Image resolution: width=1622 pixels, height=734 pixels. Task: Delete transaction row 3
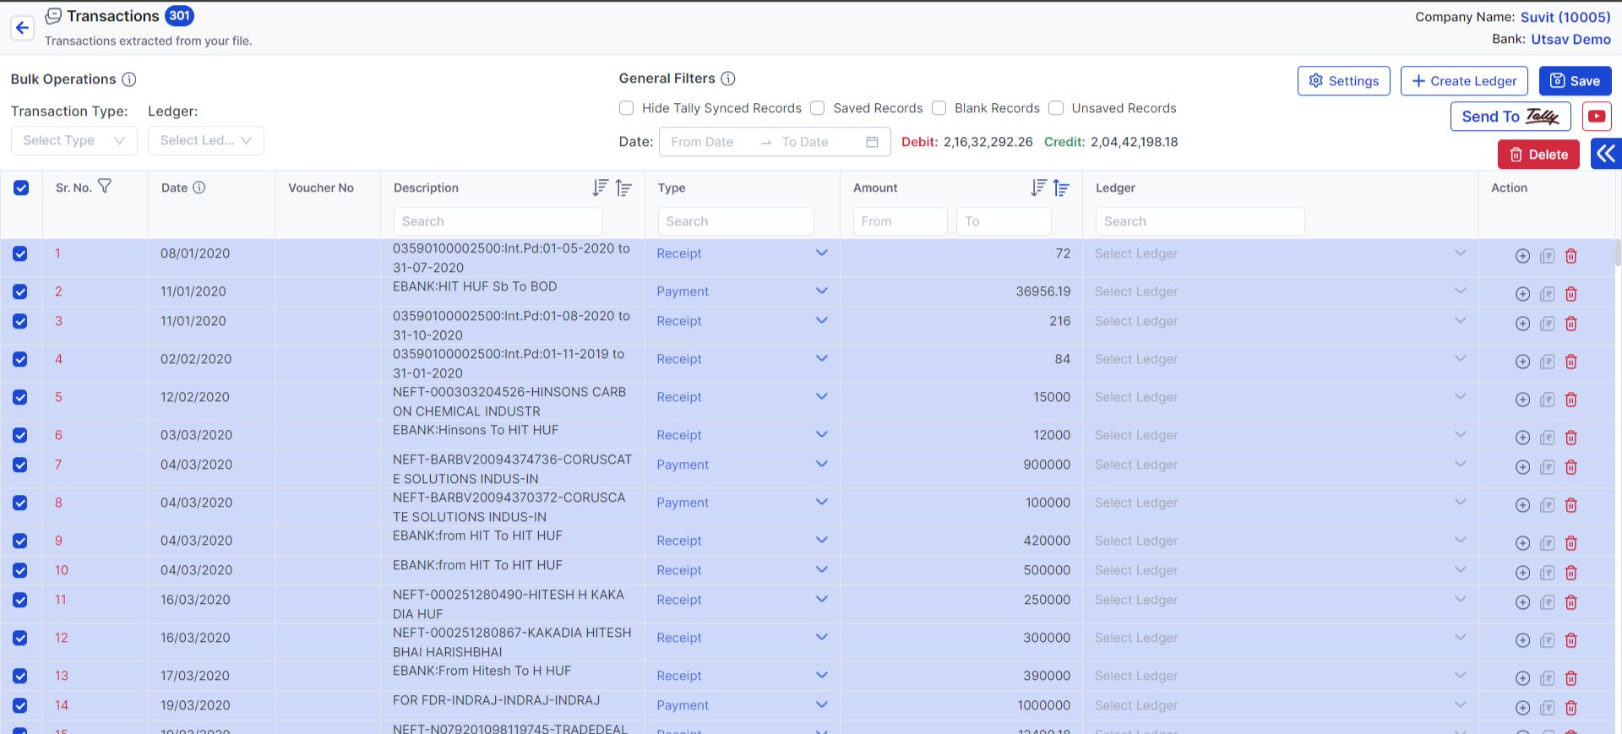pos(1571,324)
